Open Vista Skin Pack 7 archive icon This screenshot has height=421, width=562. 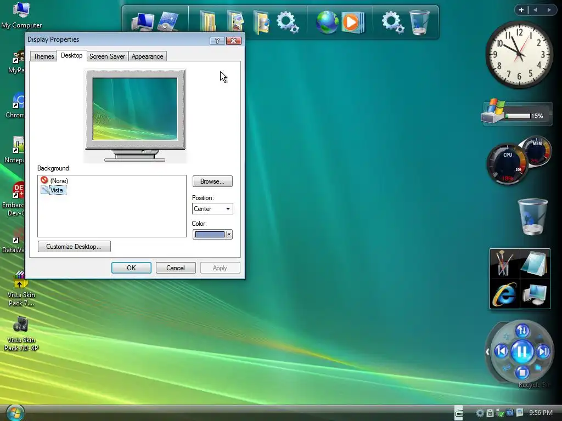point(21,288)
